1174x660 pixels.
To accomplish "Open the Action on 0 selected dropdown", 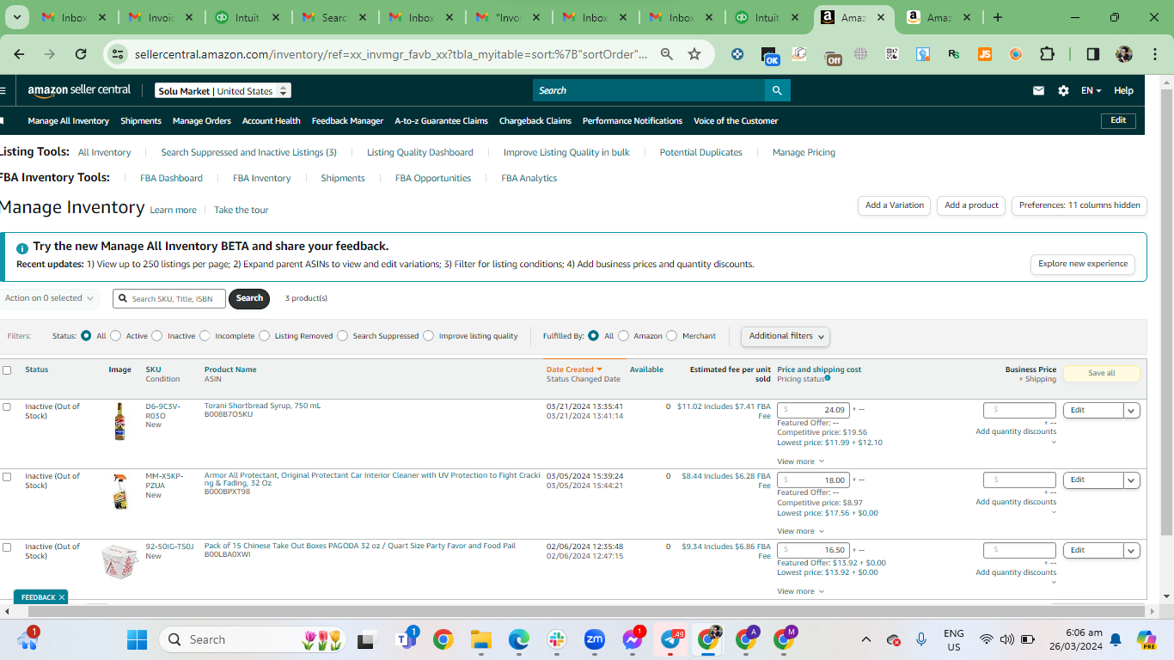I will 49,298.
